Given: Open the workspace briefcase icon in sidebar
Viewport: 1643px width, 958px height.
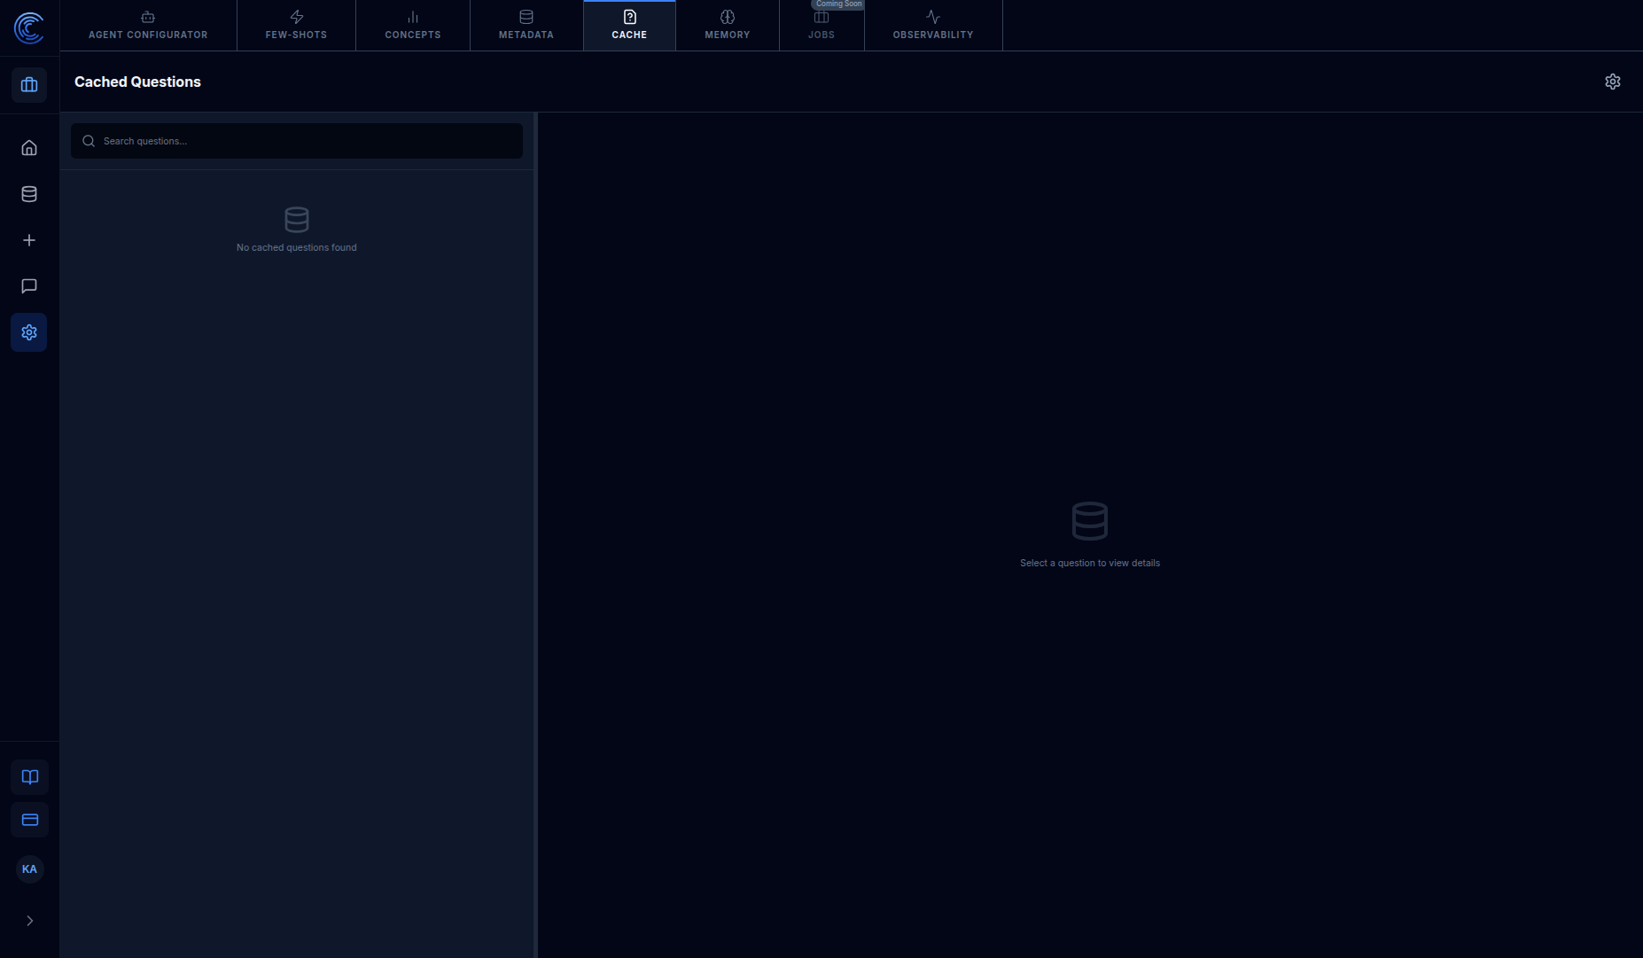Looking at the screenshot, I should pyautogui.click(x=29, y=85).
